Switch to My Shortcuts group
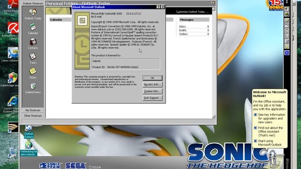Viewport: 301px width, 169px height. click(x=33, y=110)
